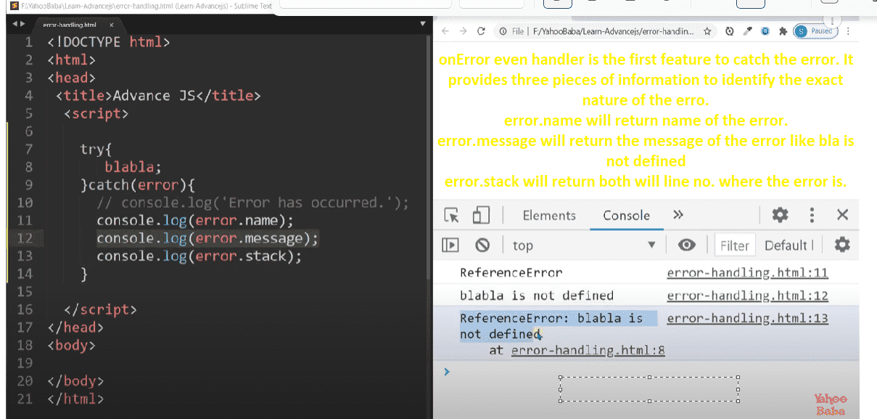This screenshot has height=419, width=877.
Task: Clear the console with the ban icon
Action: click(x=482, y=245)
